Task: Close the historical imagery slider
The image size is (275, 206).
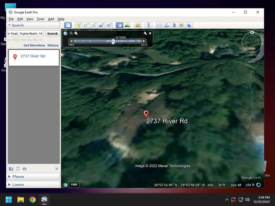Action: 150,33
